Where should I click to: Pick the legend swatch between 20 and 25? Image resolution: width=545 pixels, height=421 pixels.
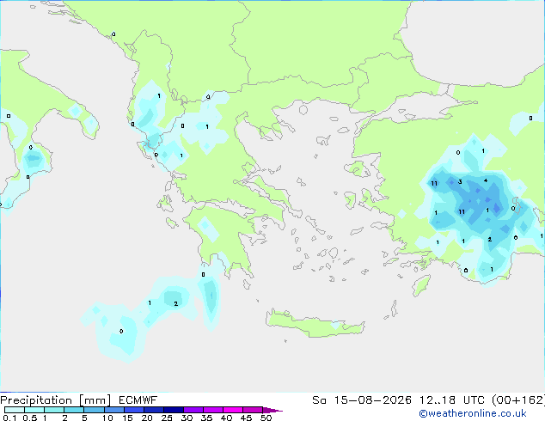click(x=153, y=410)
